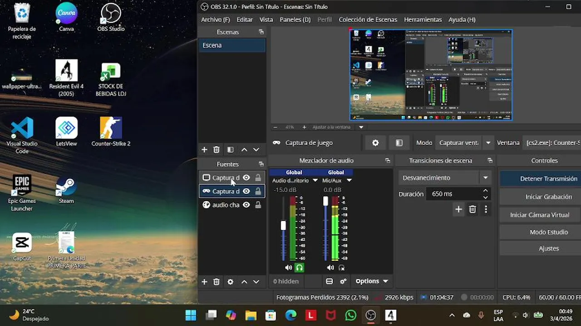
Task: Open the Editar menu
Action: tap(245, 19)
